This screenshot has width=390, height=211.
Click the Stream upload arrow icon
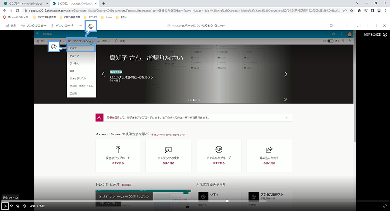click(x=343, y=41)
